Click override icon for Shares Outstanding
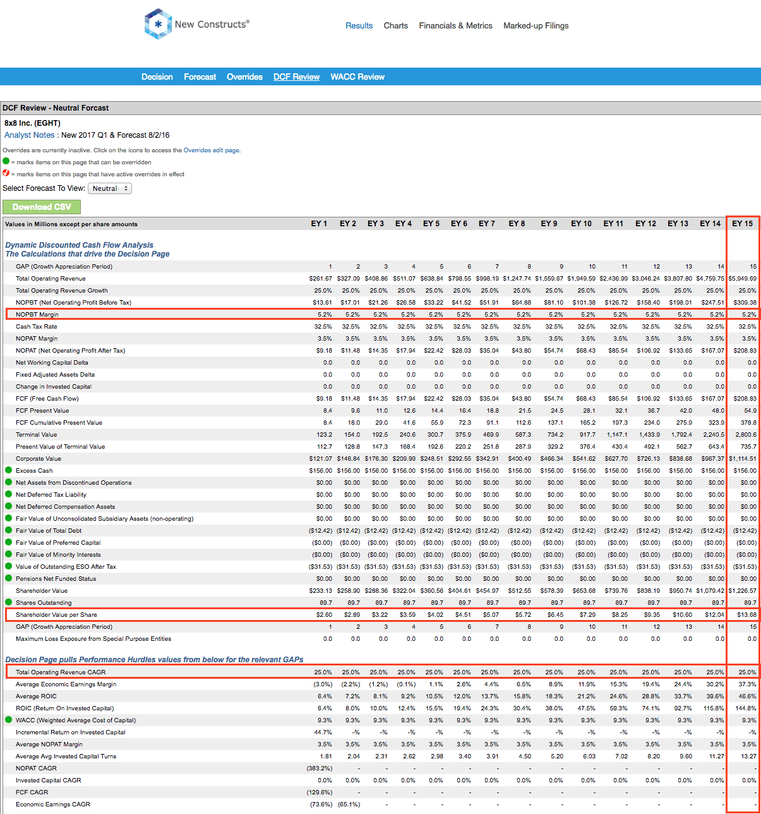The height and width of the screenshot is (814, 761). point(9,602)
